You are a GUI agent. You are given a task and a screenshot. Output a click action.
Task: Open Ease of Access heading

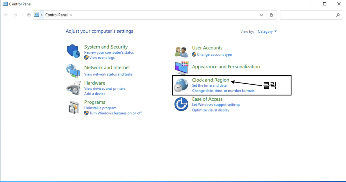207,99
